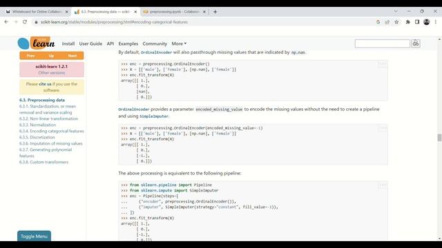
Task: Click the Next navigation button
Action: pyautogui.click(x=72, y=56)
